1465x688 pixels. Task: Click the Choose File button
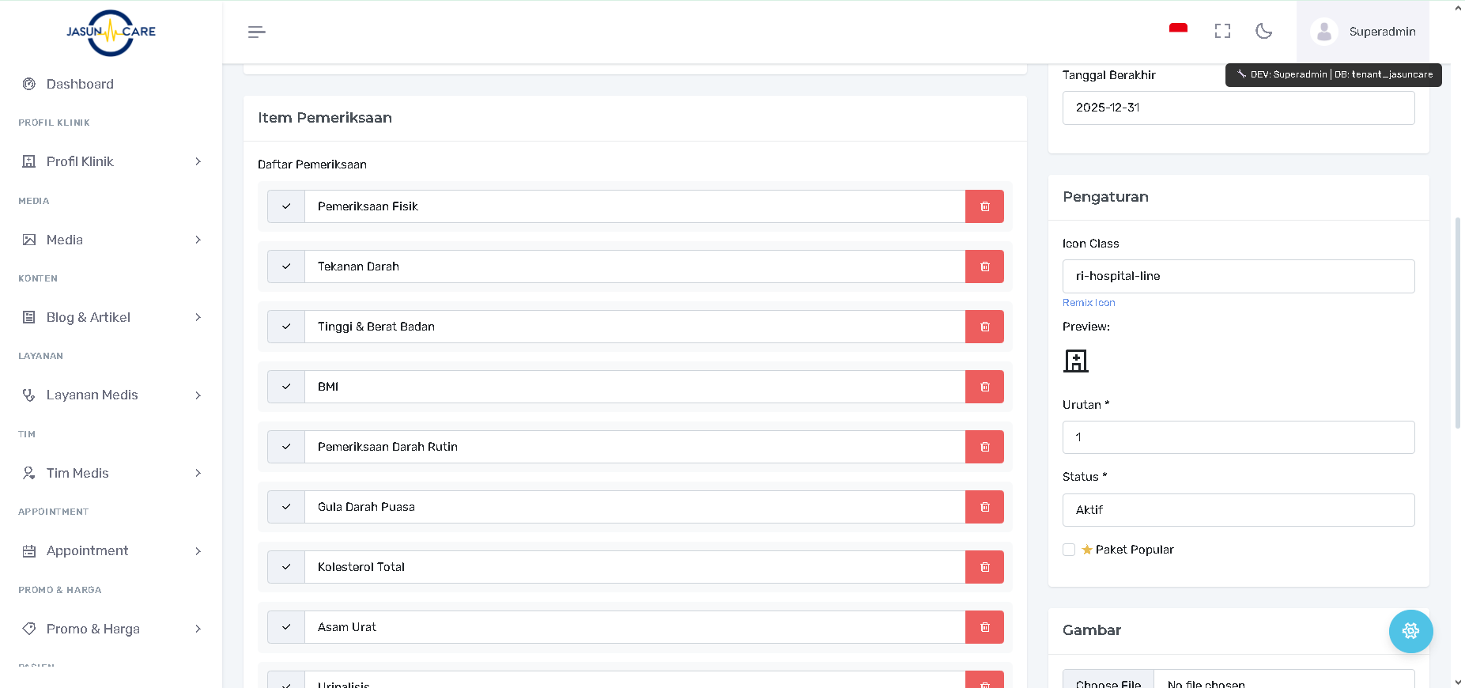(x=1108, y=682)
